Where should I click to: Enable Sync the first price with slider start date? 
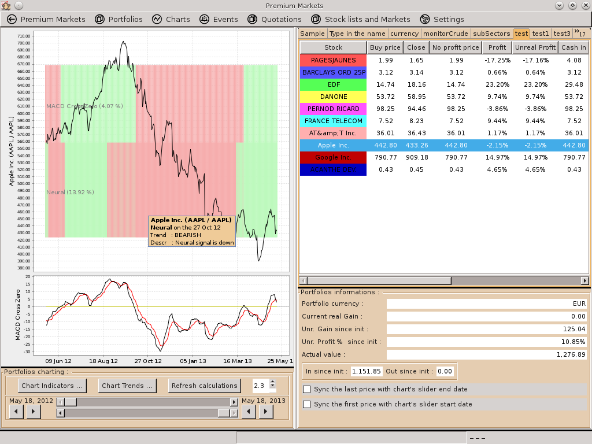point(307,404)
